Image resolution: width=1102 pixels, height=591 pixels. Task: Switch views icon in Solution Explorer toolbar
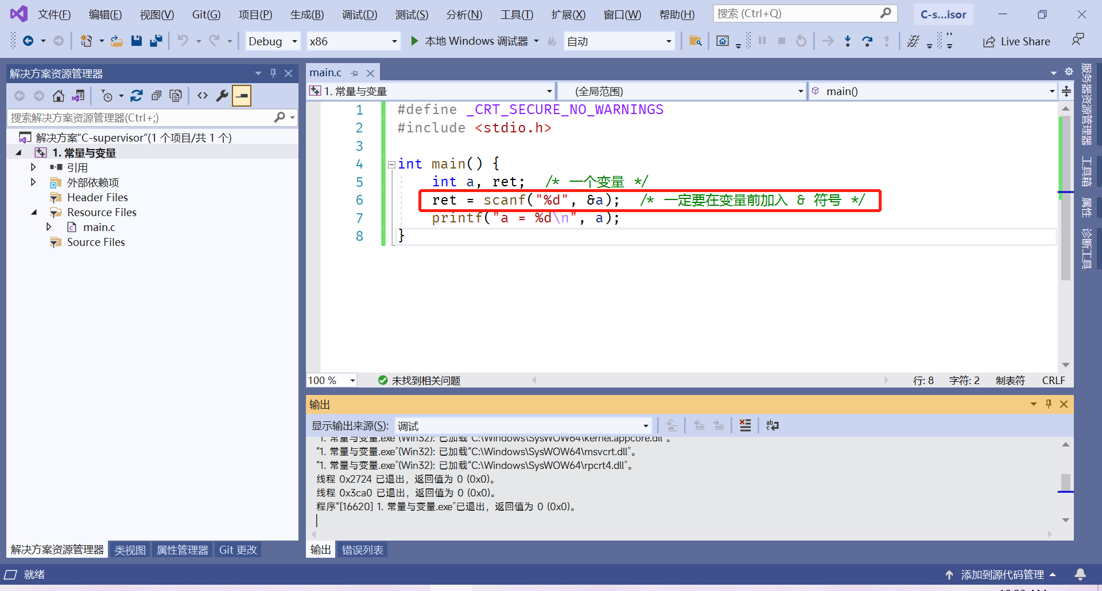[x=78, y=96]
